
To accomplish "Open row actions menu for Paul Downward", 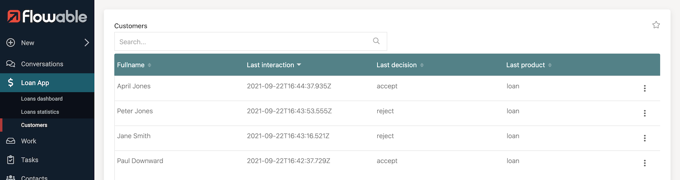I will point(645,163).
